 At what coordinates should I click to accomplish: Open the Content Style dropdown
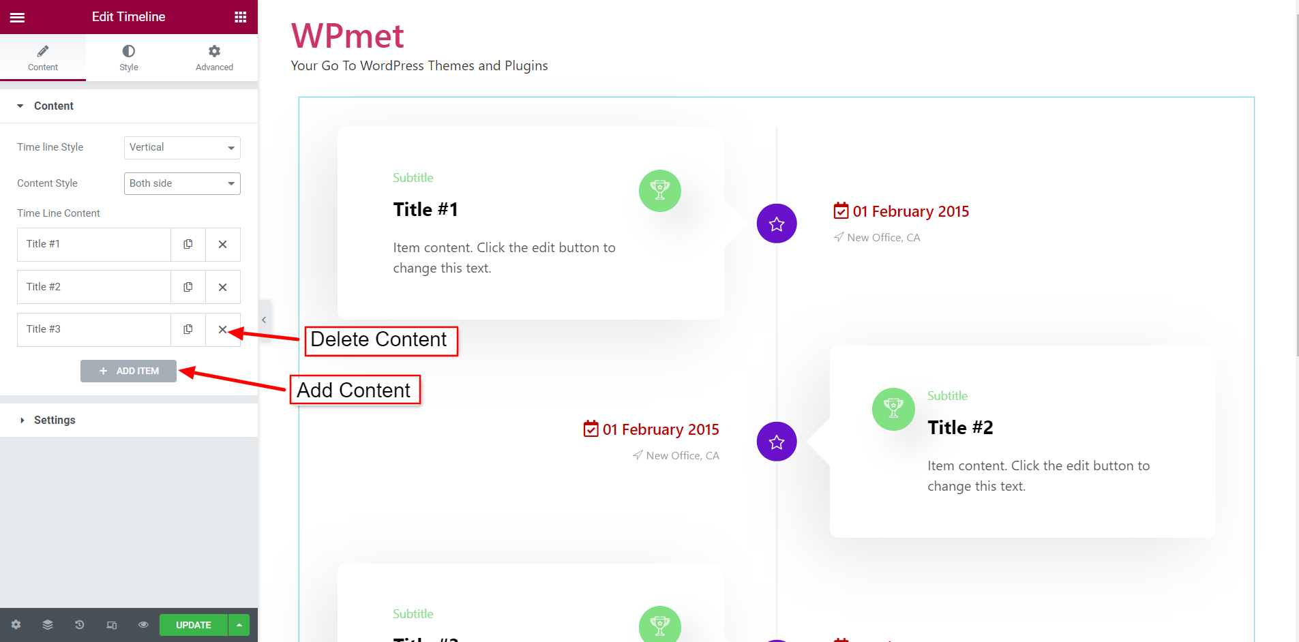tap(182, 183)
